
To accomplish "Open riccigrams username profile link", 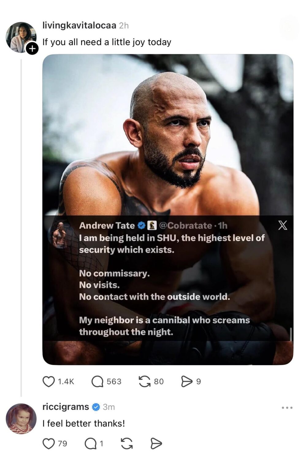I will coord(66,407).
